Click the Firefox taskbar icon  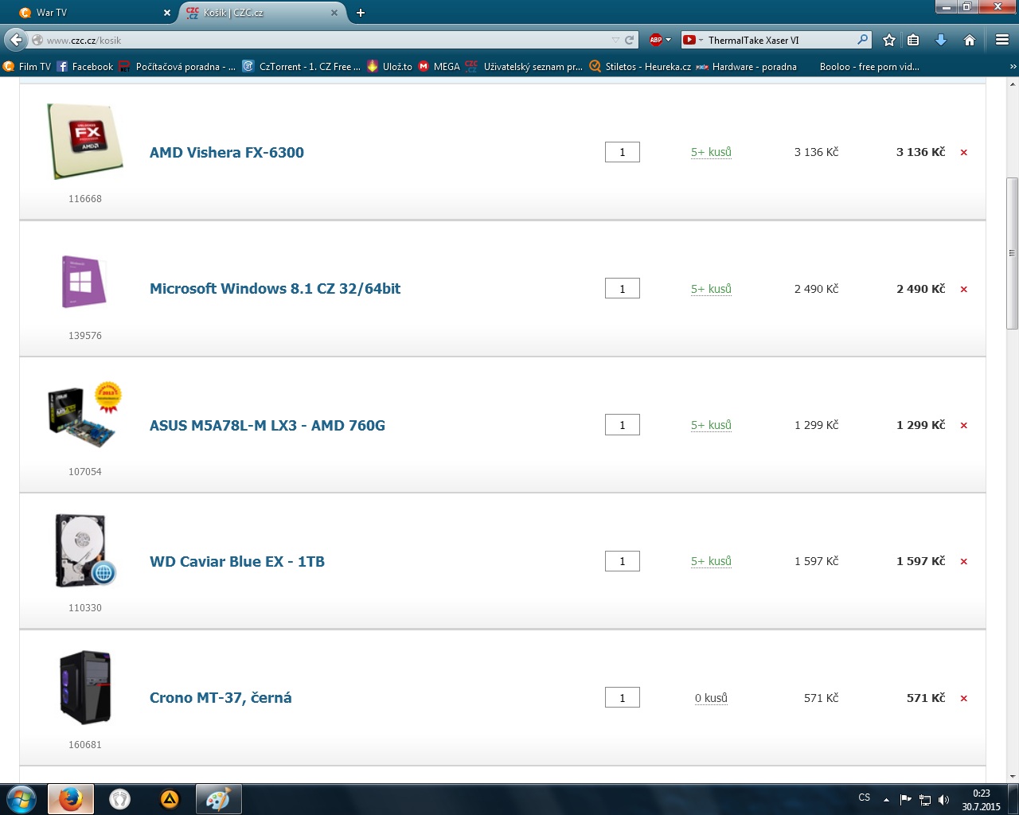coord(70,799)
